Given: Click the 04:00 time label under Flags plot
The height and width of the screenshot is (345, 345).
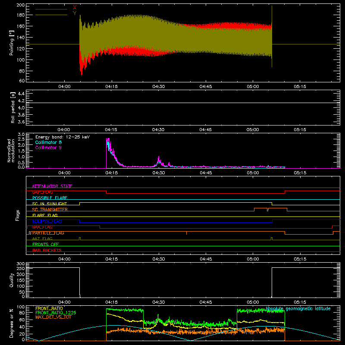Looking at the screenshot, I should (64, 259).
